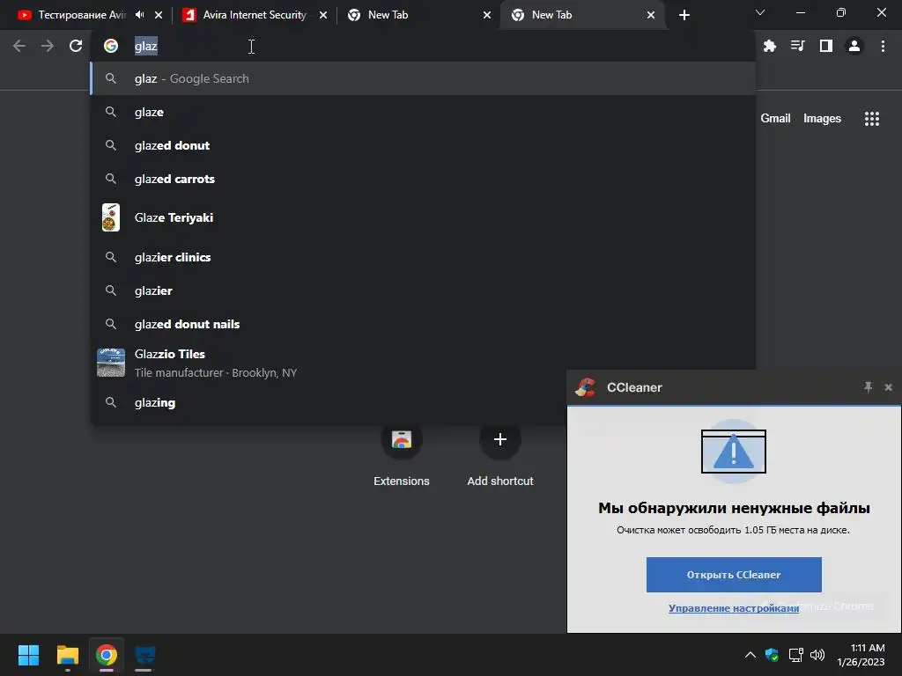Open the Windows Security tray icon
Screen dimensions: 902x676
coord(772,655)
